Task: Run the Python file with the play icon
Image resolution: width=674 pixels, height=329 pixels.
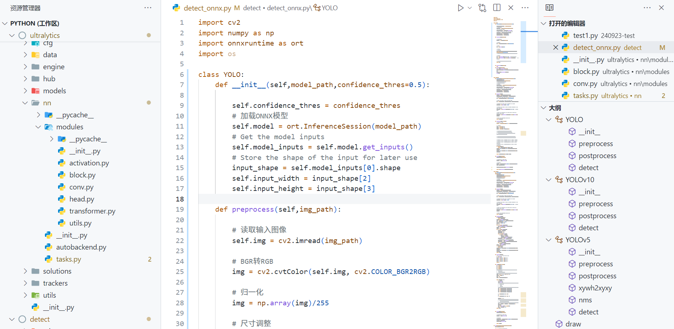Action: coord(460,8)
